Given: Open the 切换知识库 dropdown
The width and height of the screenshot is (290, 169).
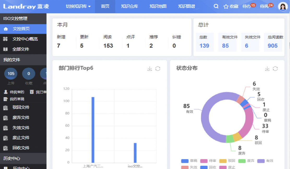Looking at the screenshot, I should (x=78, y=6).
